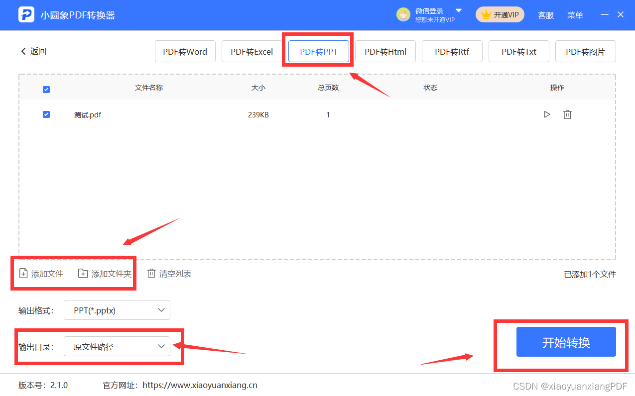Click the 文件名称 column header

coord(149,88)
